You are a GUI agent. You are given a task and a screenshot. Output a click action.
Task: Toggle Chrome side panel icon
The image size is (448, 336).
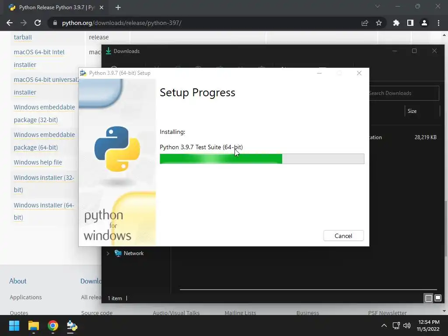410,23
